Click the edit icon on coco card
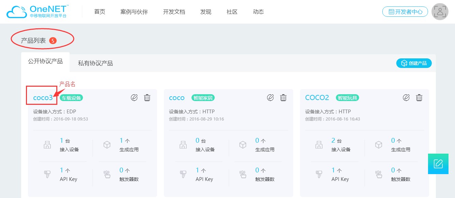This screenshot has width=455, height=198. 270,98
